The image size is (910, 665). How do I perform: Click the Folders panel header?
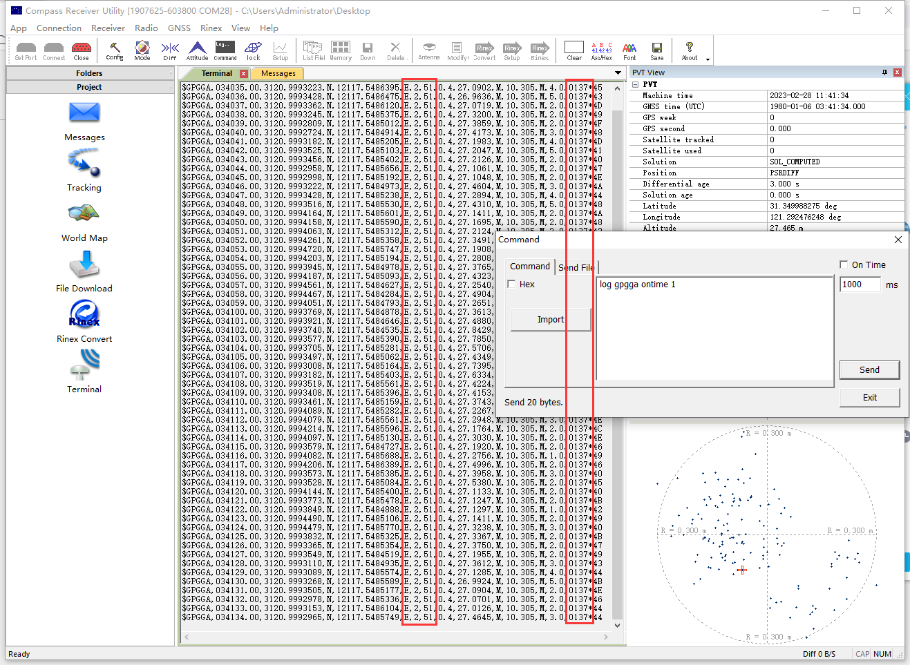click(89, 73)
